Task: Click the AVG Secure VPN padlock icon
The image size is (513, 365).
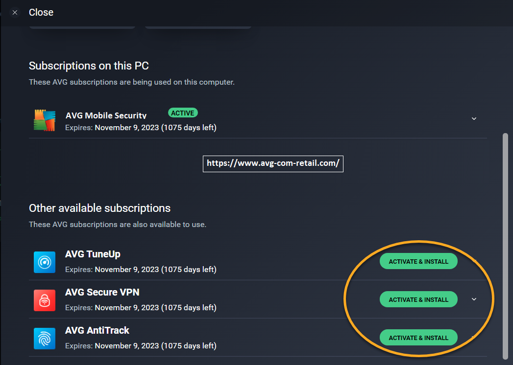Action: point(45,300)
